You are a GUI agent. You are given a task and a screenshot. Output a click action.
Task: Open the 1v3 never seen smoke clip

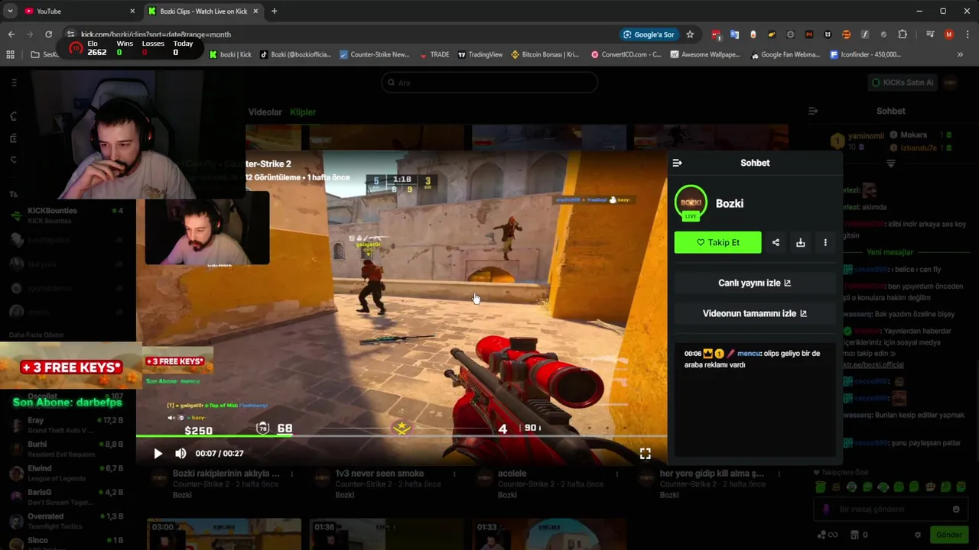pyautogui.click(x=379, y=474)
